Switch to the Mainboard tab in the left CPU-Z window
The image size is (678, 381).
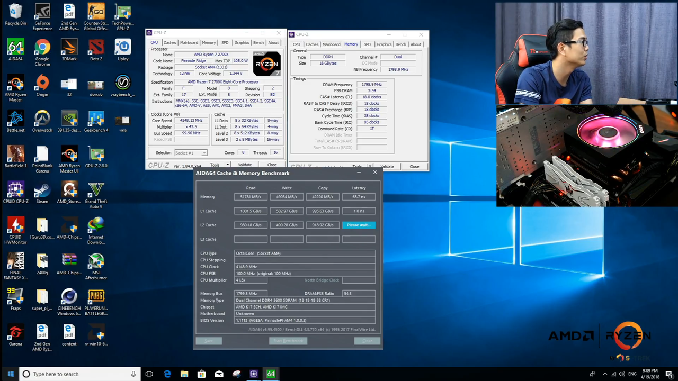click(x=189, y=43)
